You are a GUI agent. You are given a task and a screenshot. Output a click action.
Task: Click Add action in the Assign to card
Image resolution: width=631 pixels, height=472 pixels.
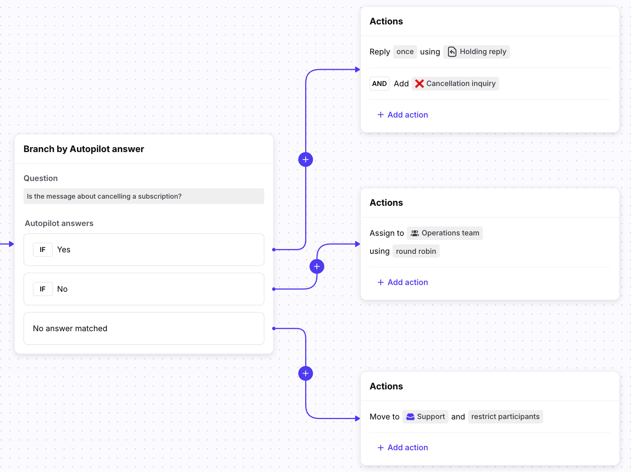click(x=407, y=282)
